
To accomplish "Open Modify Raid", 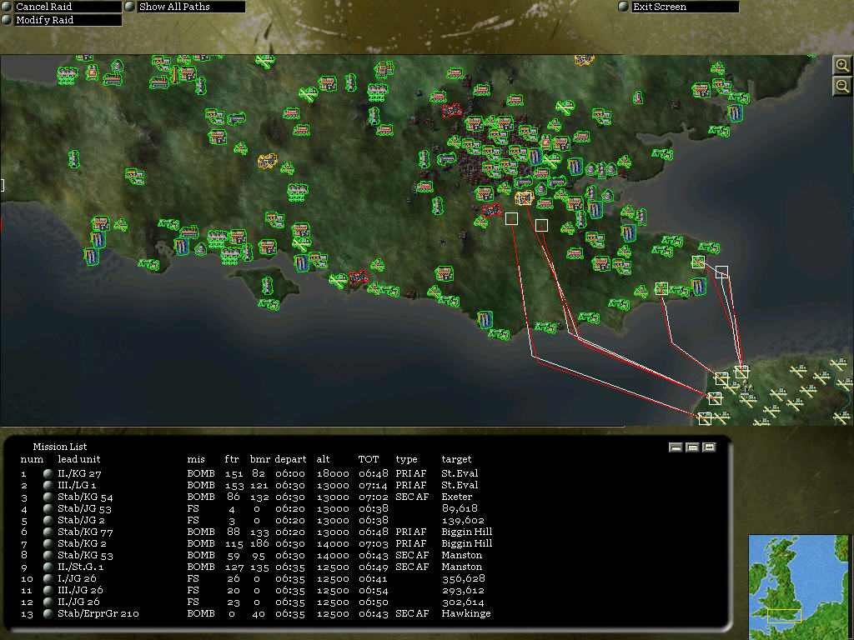I will click(62, 20).
